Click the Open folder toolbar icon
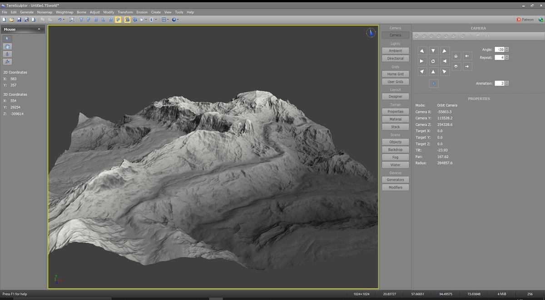Viewport: 545px width, 300px height. (x=11, y=20)
